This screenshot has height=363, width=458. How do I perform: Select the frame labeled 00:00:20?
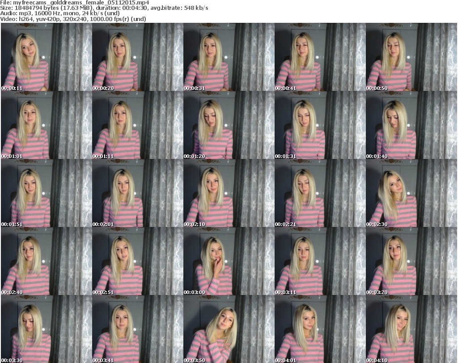[x=137, y=57]
